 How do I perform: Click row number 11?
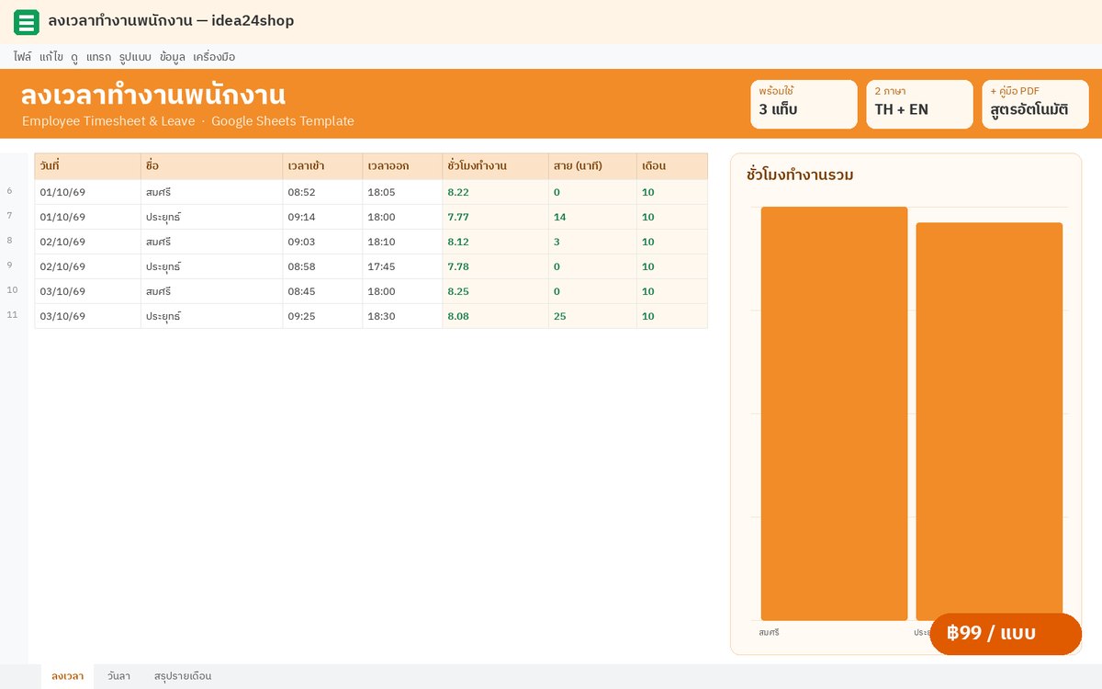pyautogui.click(x=12, y=315)
